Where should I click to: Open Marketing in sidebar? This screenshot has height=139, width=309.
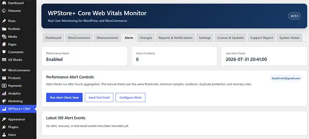coord(18,101)
